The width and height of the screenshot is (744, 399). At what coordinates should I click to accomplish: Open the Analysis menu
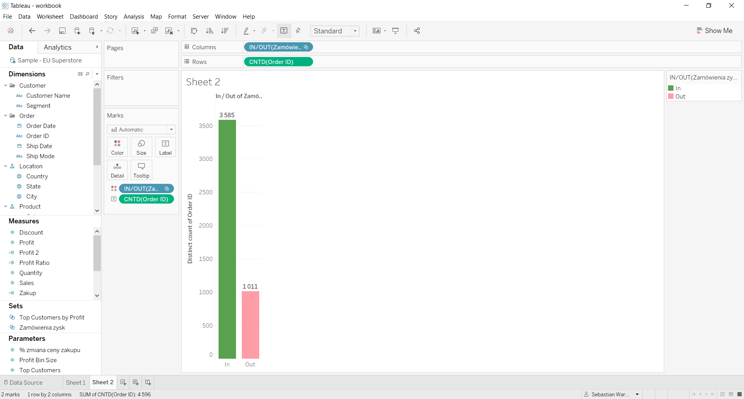click(134, 17)
